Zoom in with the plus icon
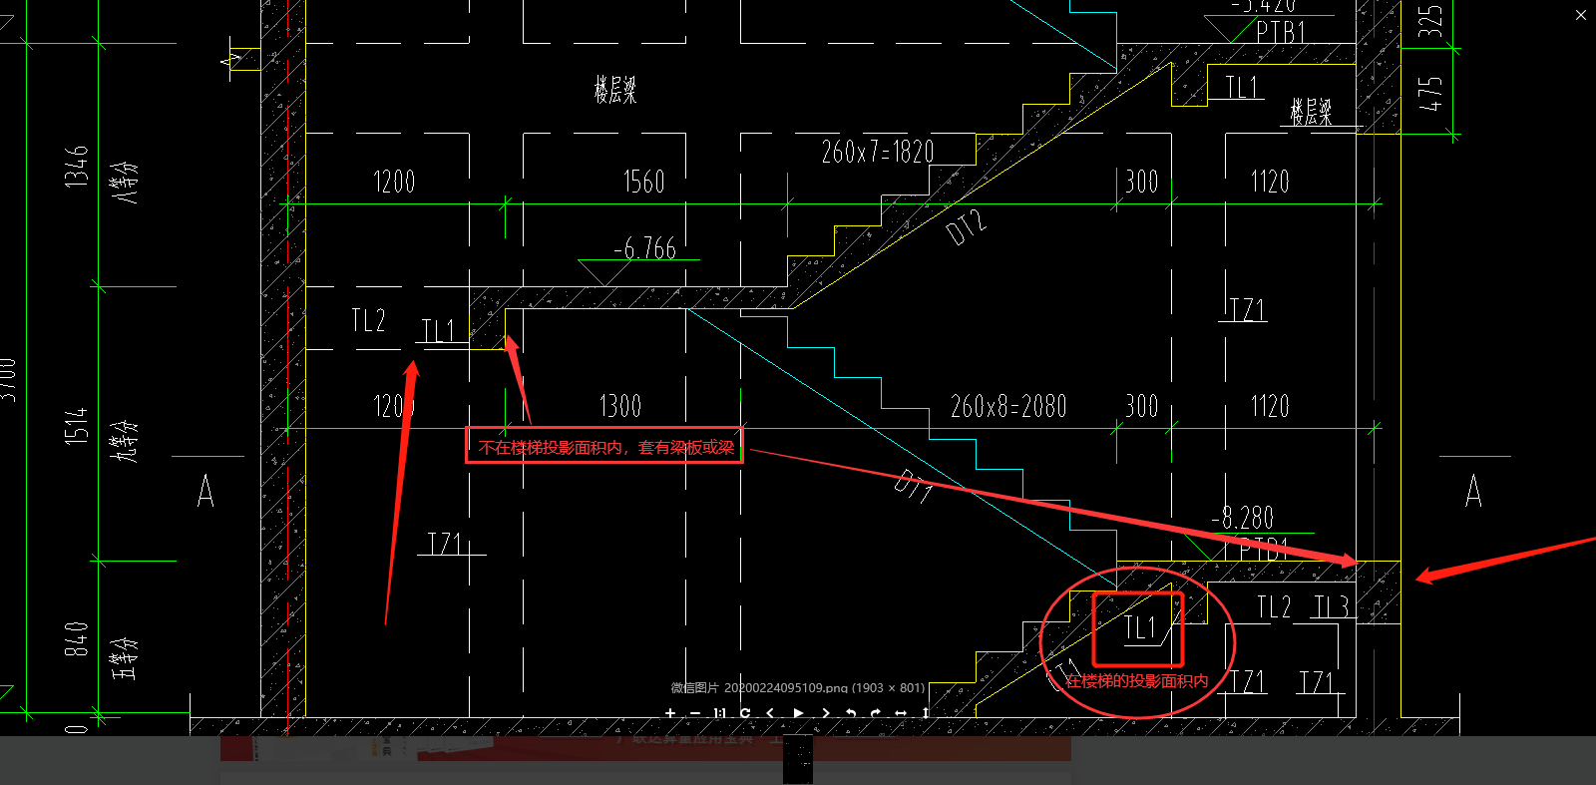 [x=670, y=713]
